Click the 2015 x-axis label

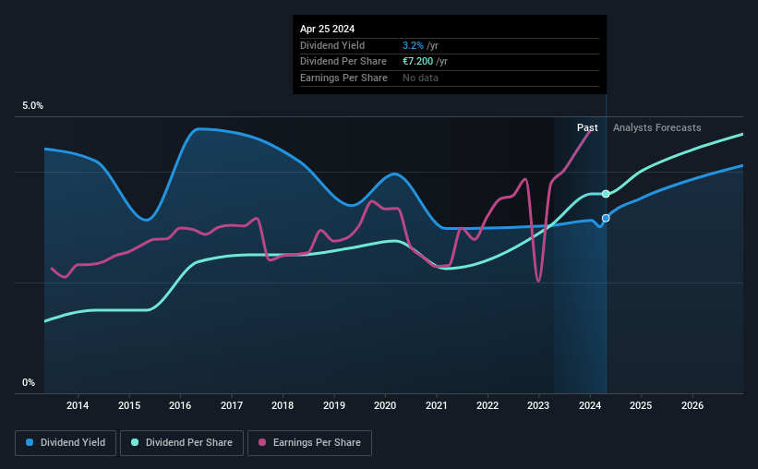click(x=129, y=405)
